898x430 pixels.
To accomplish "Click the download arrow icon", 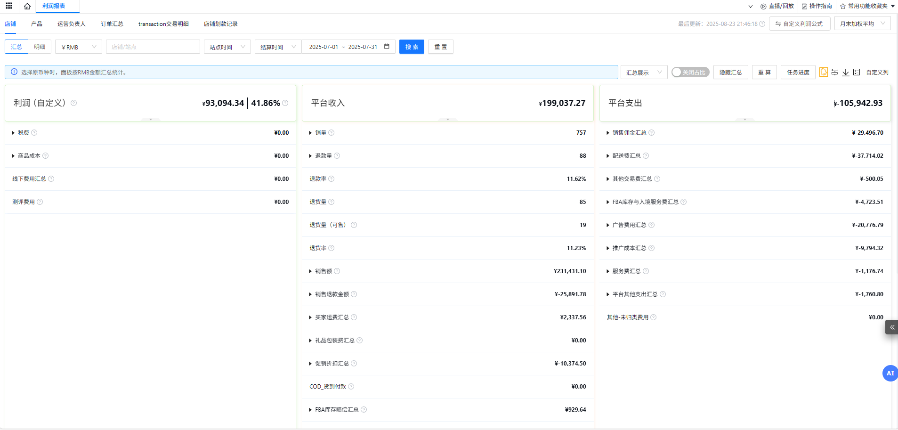I will pos(846,72).
